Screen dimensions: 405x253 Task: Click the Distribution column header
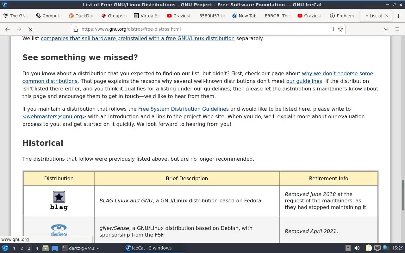(59, 178)
